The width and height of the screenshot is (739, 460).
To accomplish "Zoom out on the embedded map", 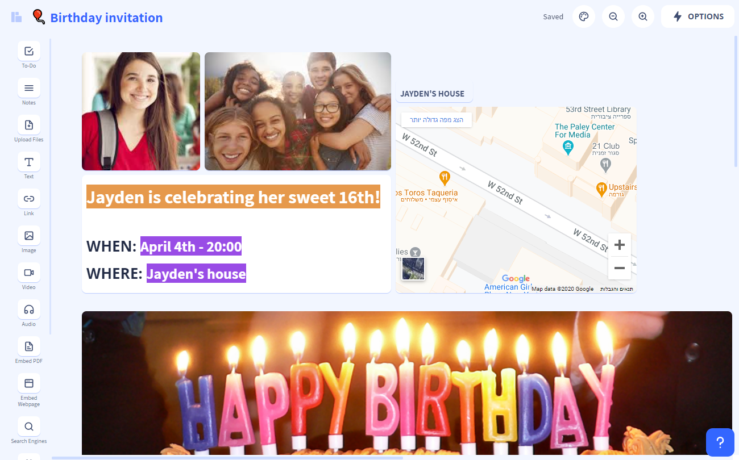I will (x=620, y=268).
